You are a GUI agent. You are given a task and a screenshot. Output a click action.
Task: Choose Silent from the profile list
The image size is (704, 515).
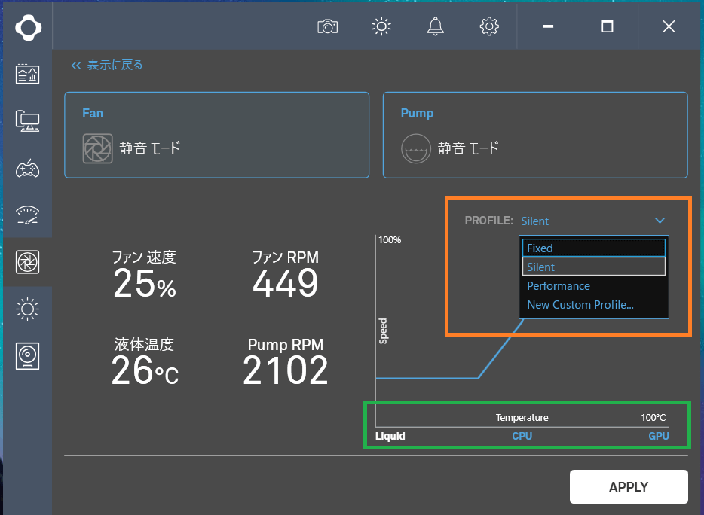(x=593, y=267)
